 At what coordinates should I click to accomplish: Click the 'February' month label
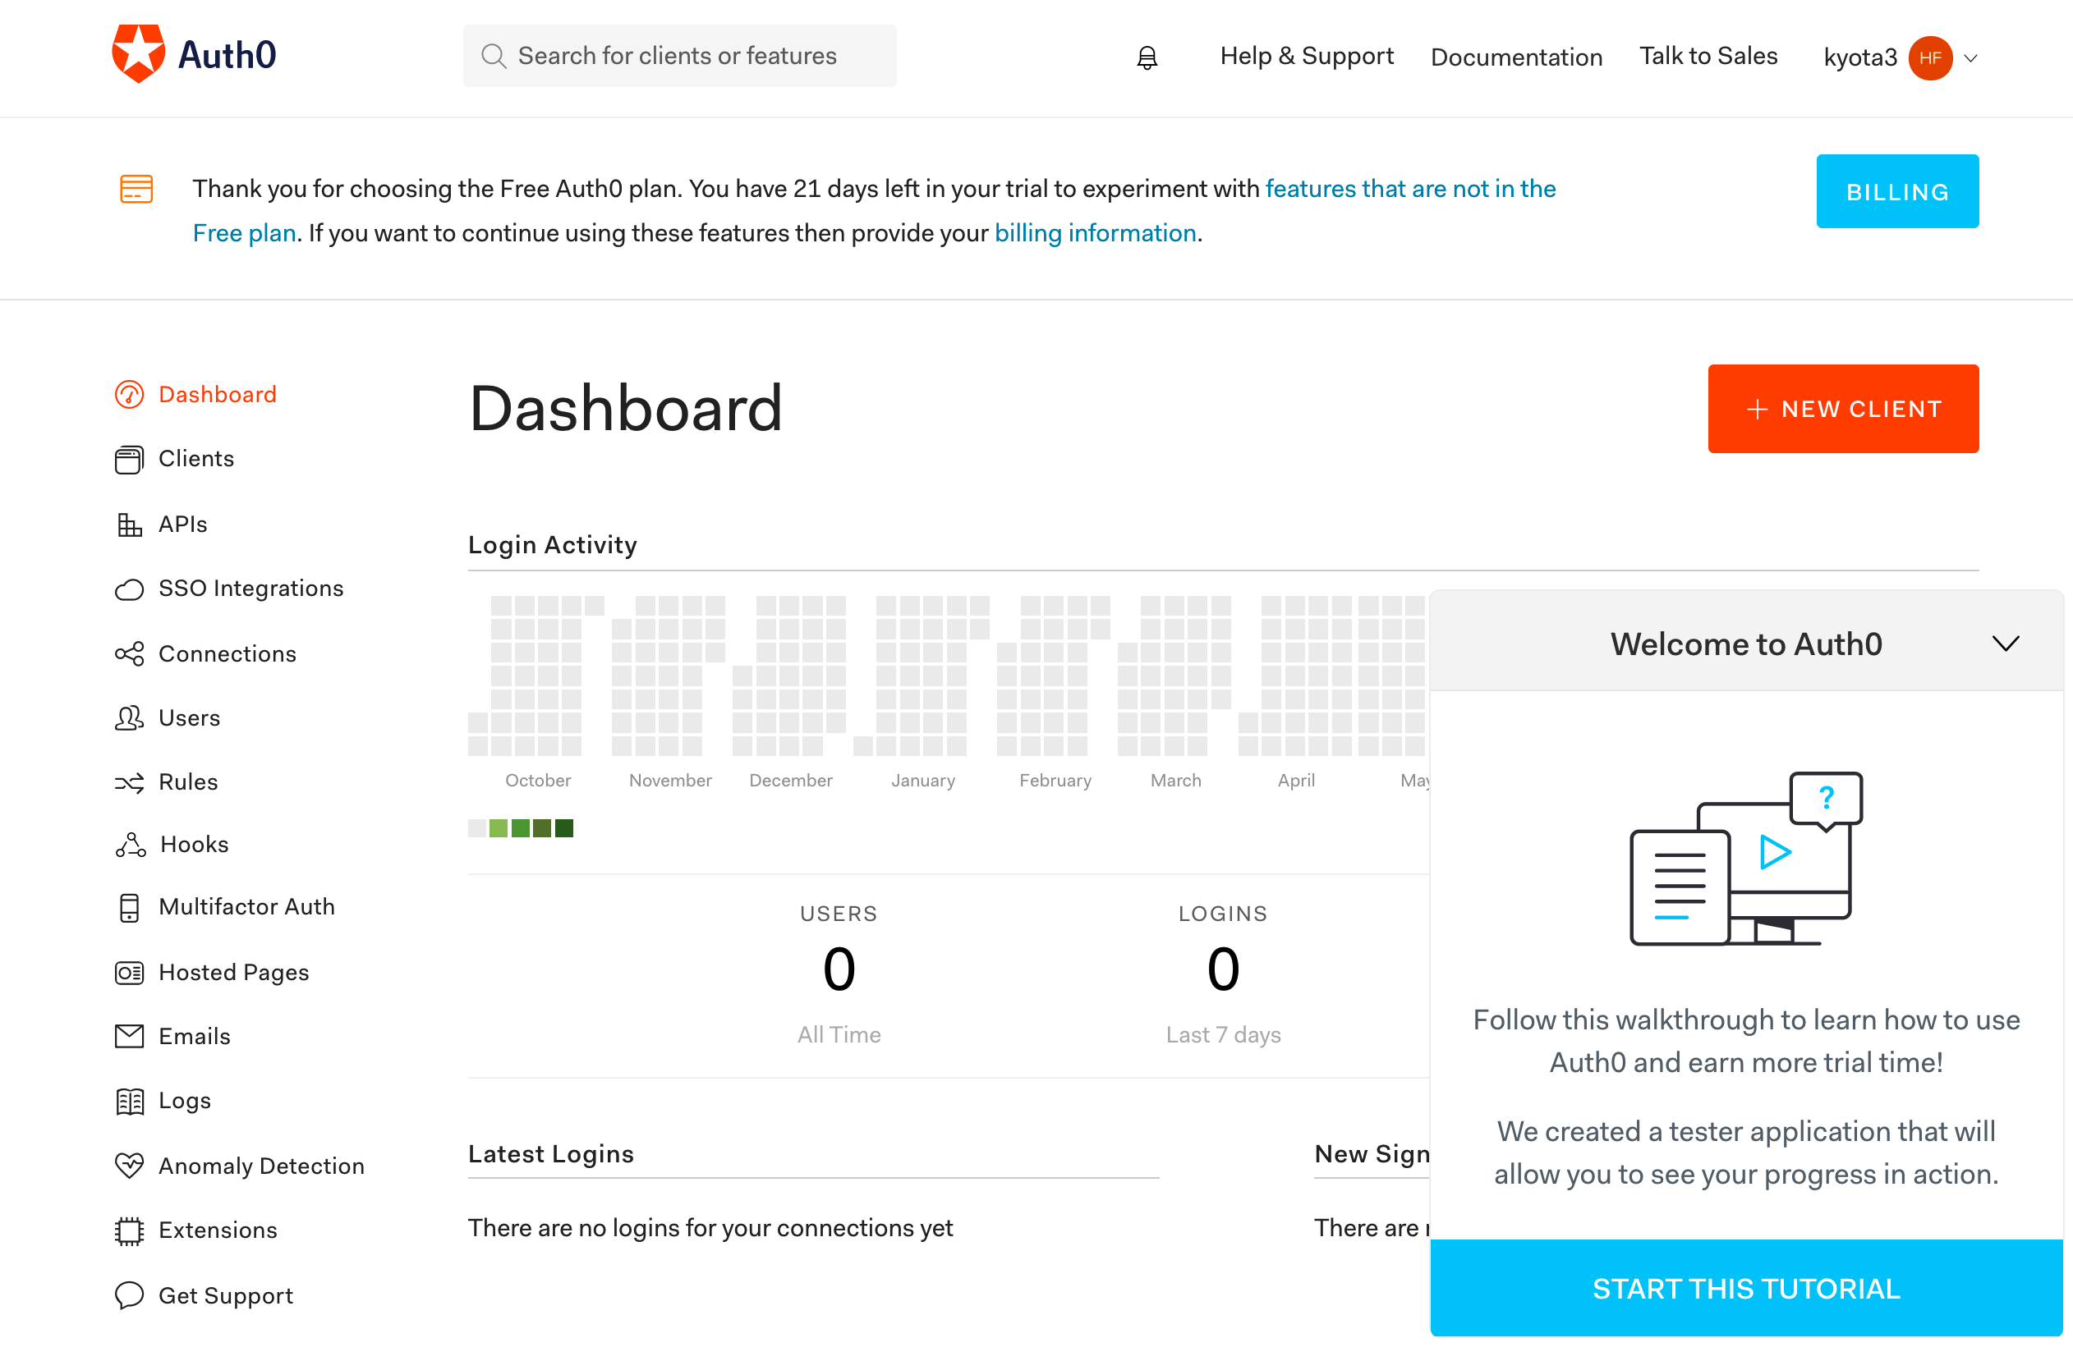click(x=1055, y=780)
